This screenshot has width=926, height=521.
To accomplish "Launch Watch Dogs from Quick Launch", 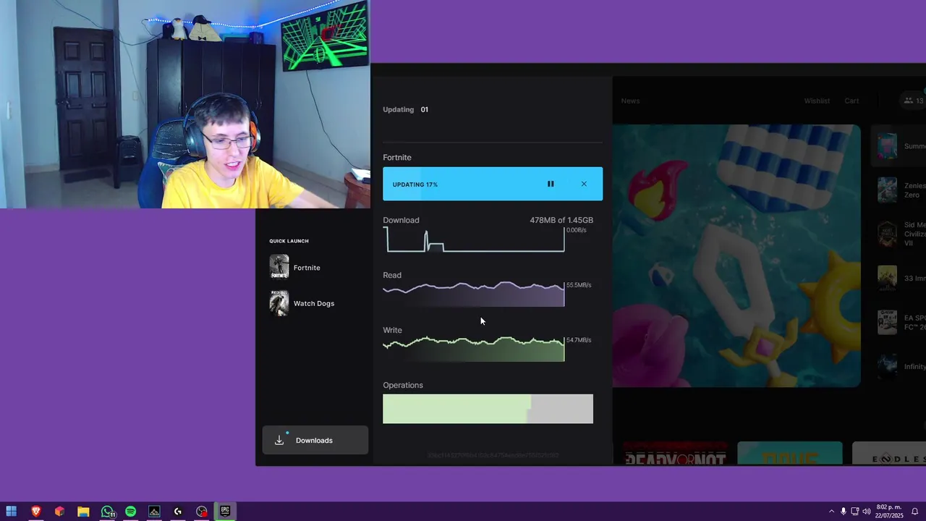I will (315, 303).
